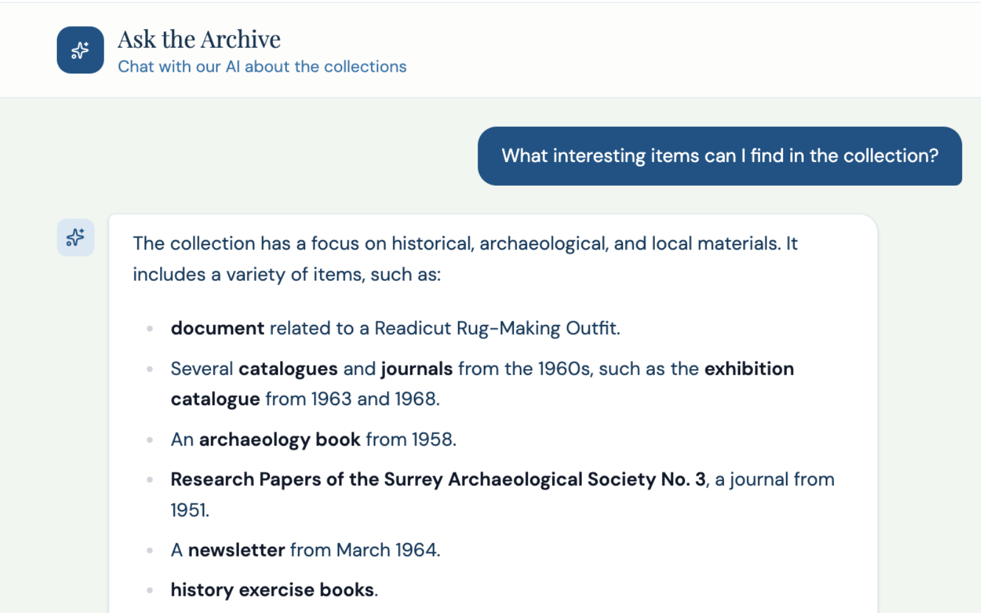
Task: Click the bold "catalogues" word
Action: click(x=288, y=369)
